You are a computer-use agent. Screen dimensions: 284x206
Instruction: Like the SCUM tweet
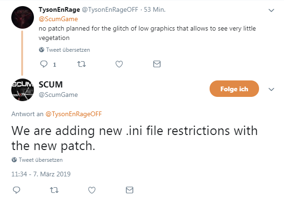coord(92,190)
